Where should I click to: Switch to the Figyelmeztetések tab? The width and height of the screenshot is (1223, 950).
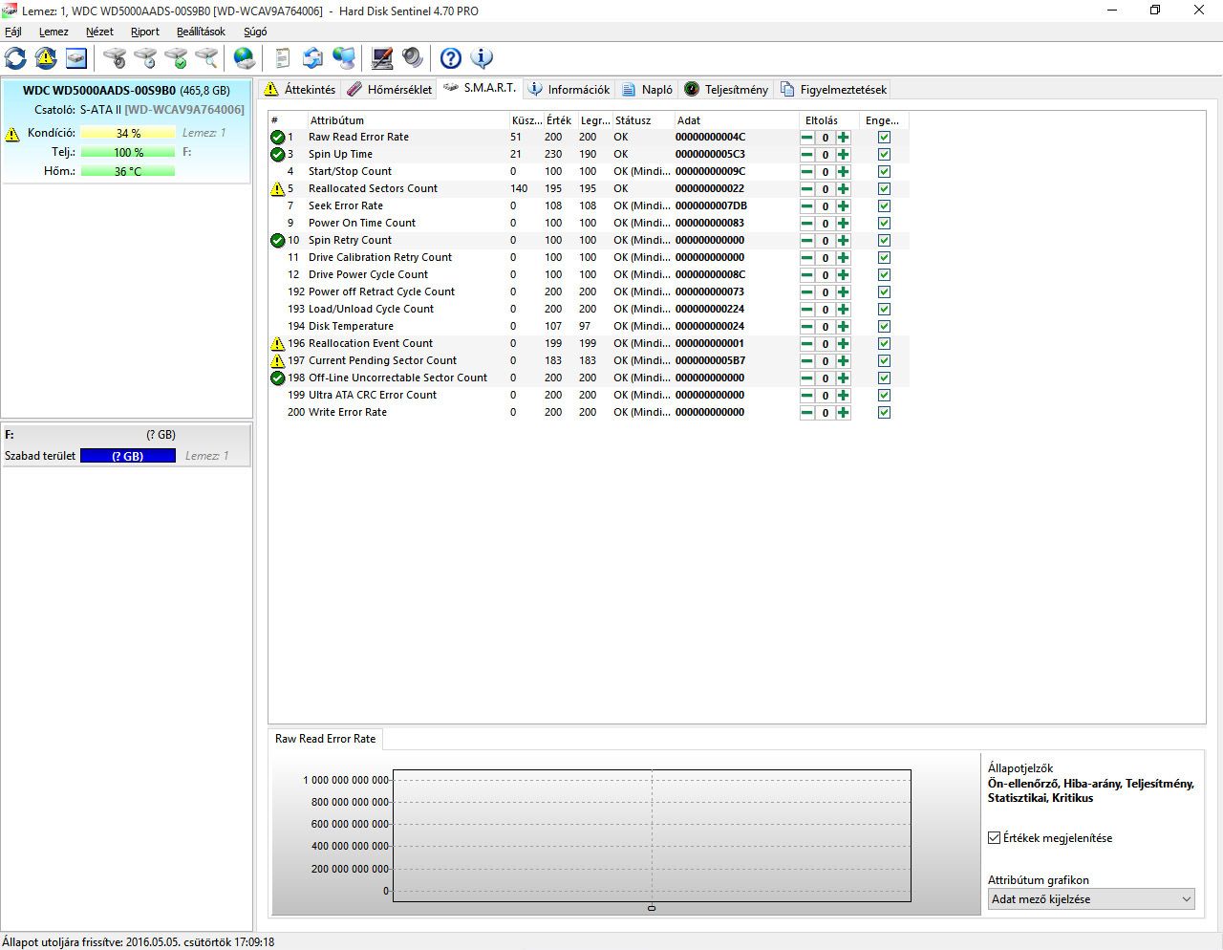[x=834, y=90]
